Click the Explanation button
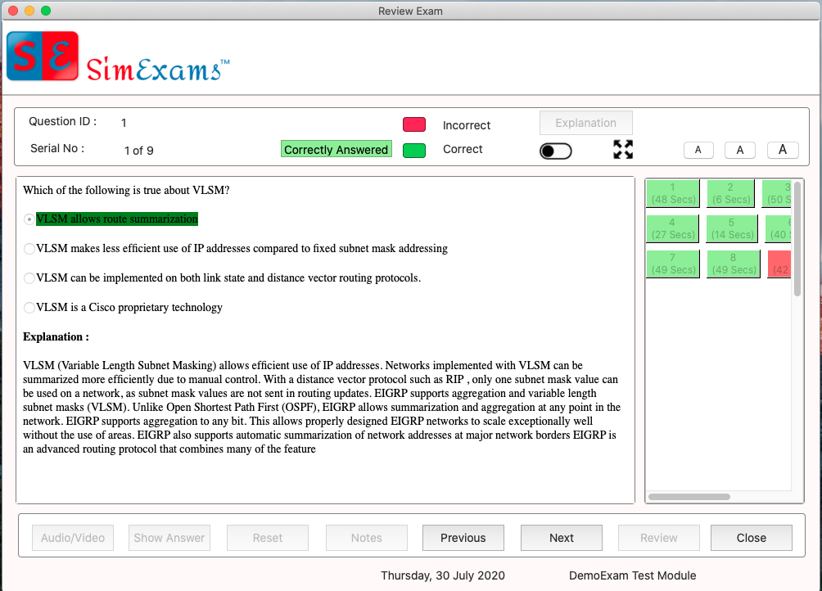The image size is (822, 591). [585, 123]
